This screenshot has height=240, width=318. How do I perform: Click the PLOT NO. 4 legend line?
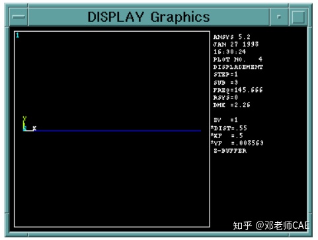tap(238, 60)
